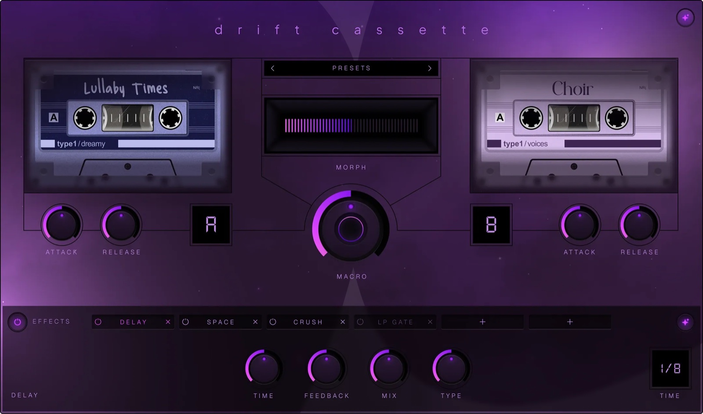This screenshot has height=414, width=703.
Task: Toggle the master EFFECTS power button
Action: point(18,322)
